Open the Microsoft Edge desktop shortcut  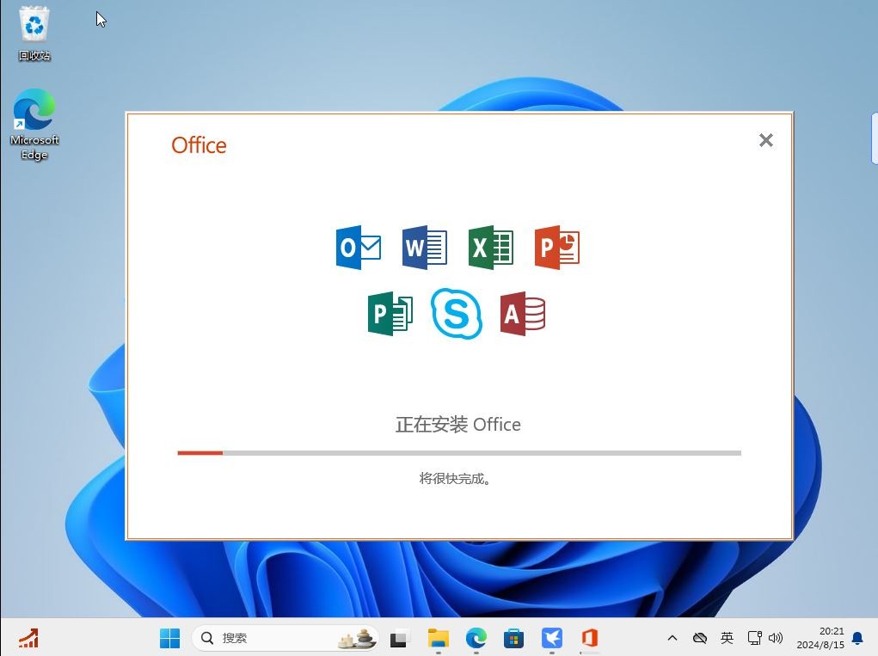(34, 112)
